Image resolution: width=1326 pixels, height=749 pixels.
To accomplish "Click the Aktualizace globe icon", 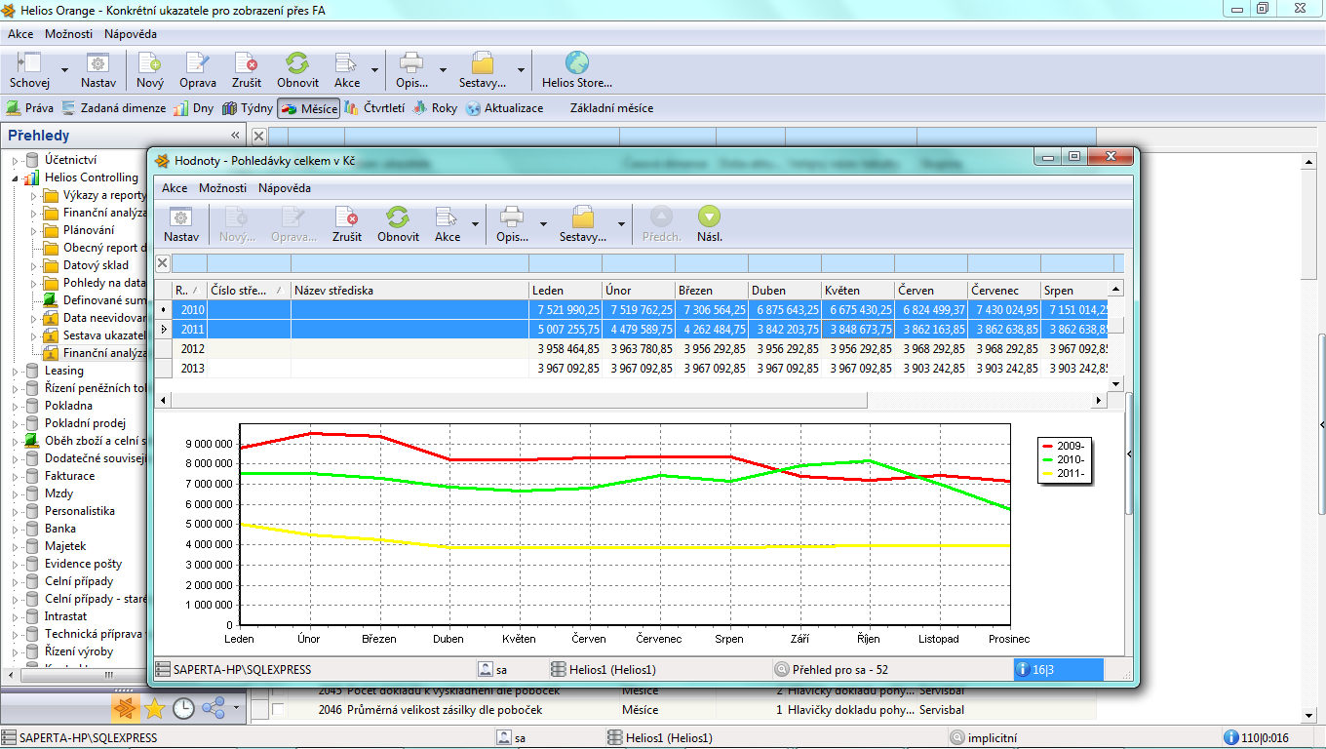I will tap(473, 108).
